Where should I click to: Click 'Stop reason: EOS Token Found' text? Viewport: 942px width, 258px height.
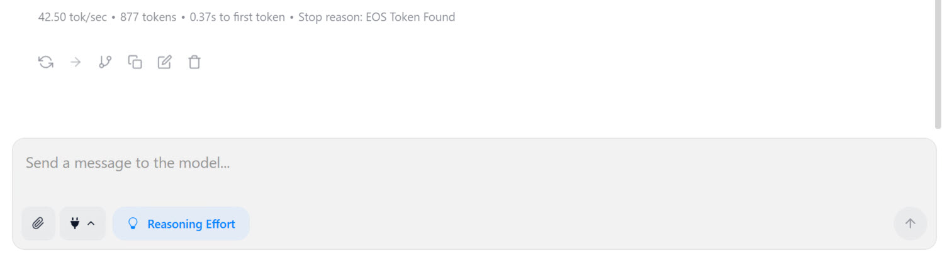[x=376, y=18]
